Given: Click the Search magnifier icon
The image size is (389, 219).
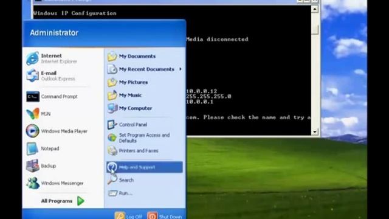Looking at the screenshot, I should point(112,179).
